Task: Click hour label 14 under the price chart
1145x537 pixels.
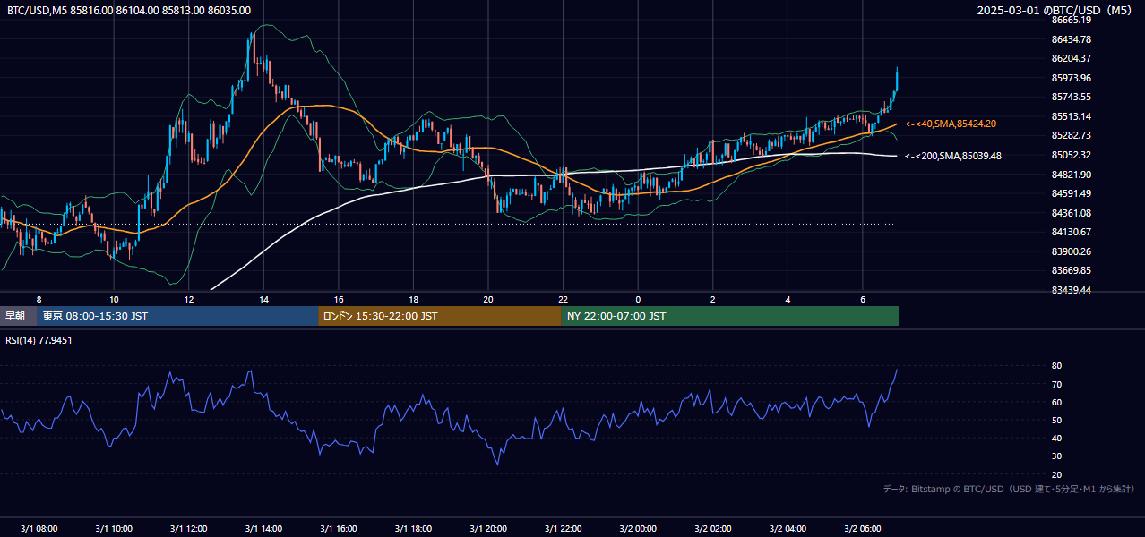Action: pos(263,299)
